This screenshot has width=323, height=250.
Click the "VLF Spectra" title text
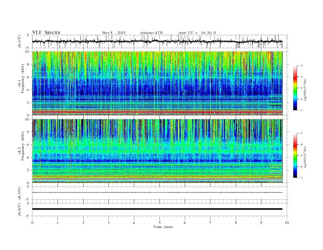[x=46, y=32]
